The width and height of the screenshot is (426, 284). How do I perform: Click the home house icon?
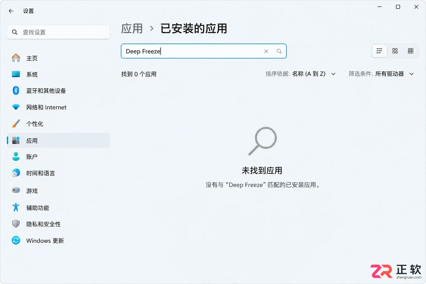click(16, 58)
